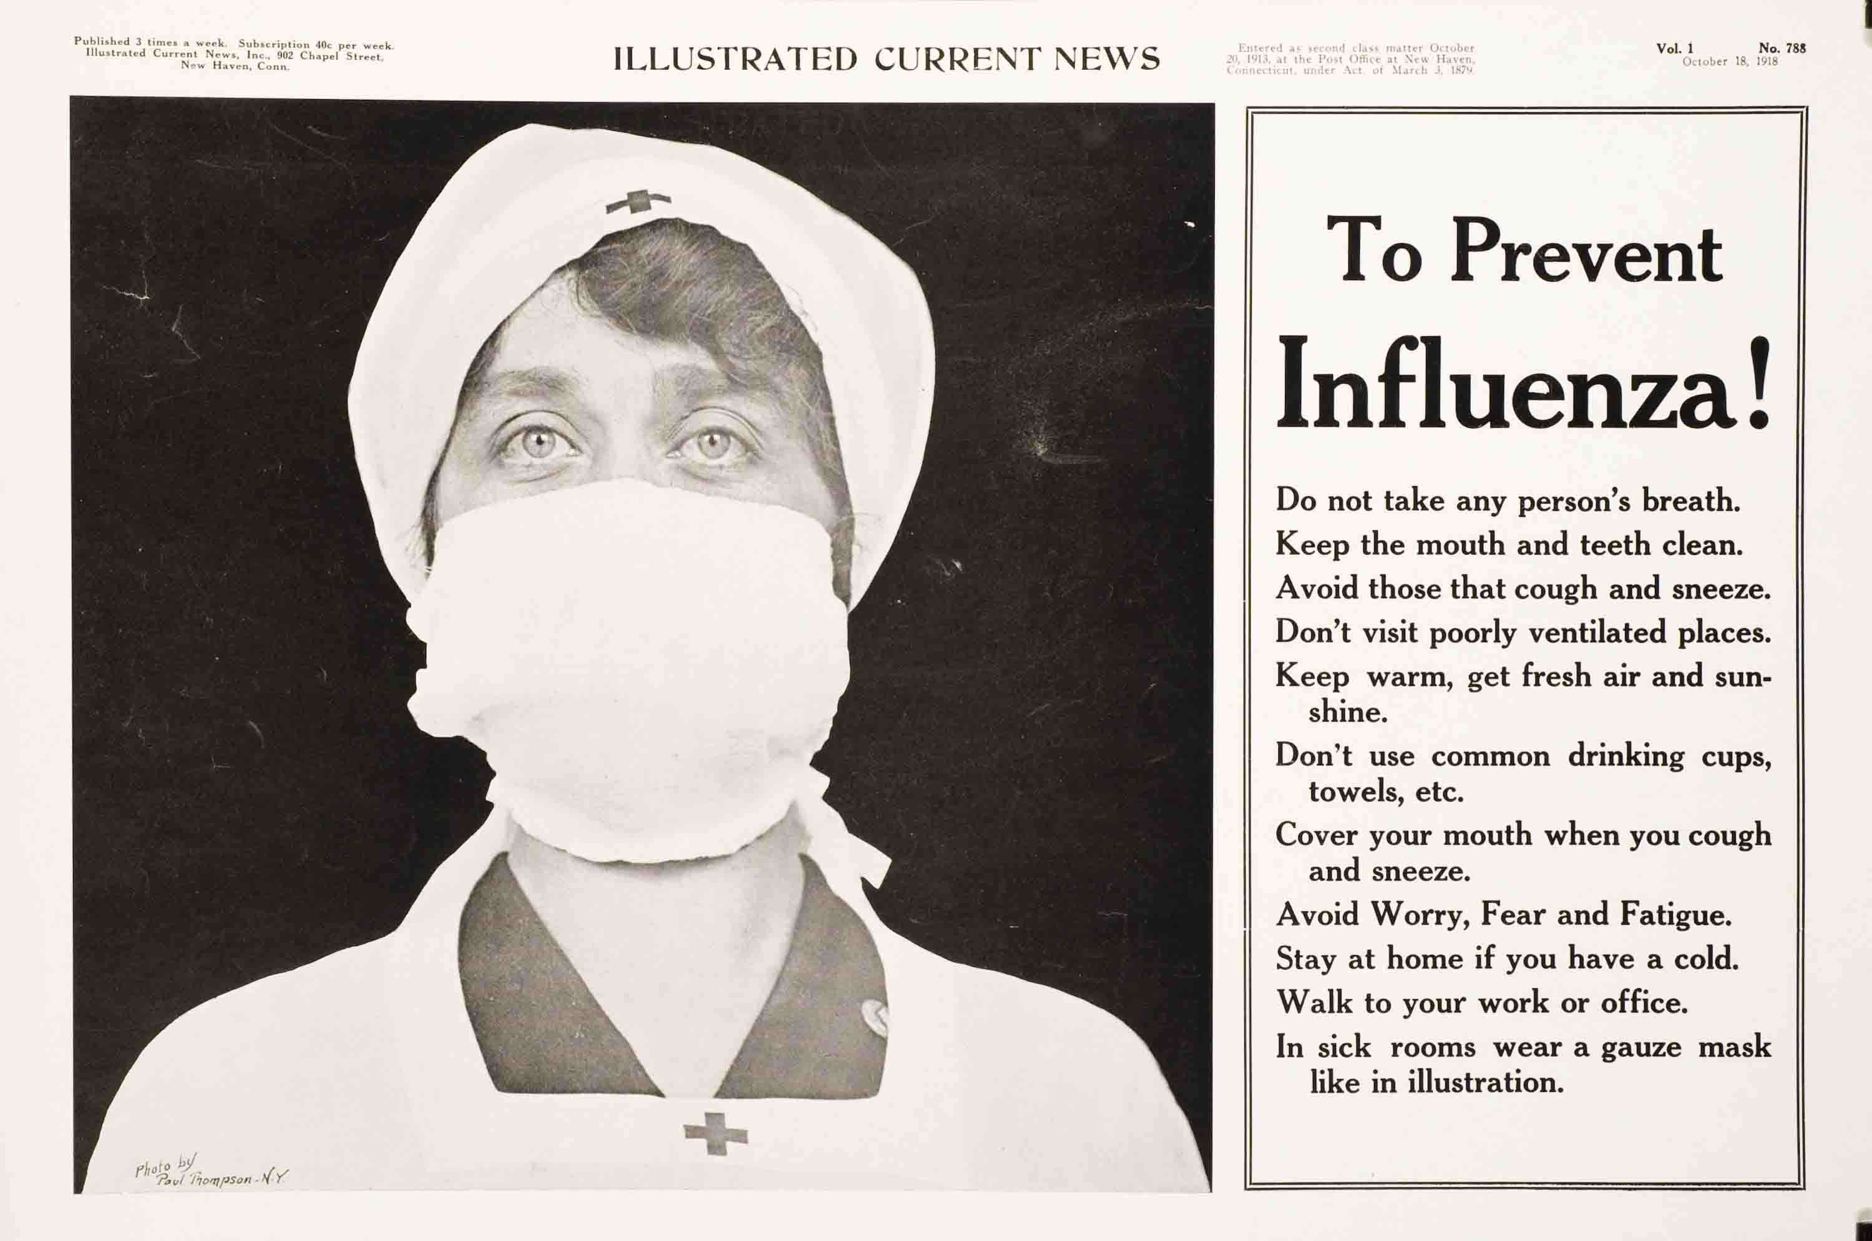Click the 'Vol. 1' text in header
Screen dimensions: 1872x1241
pyautogui.click(x=1675, y=49)
